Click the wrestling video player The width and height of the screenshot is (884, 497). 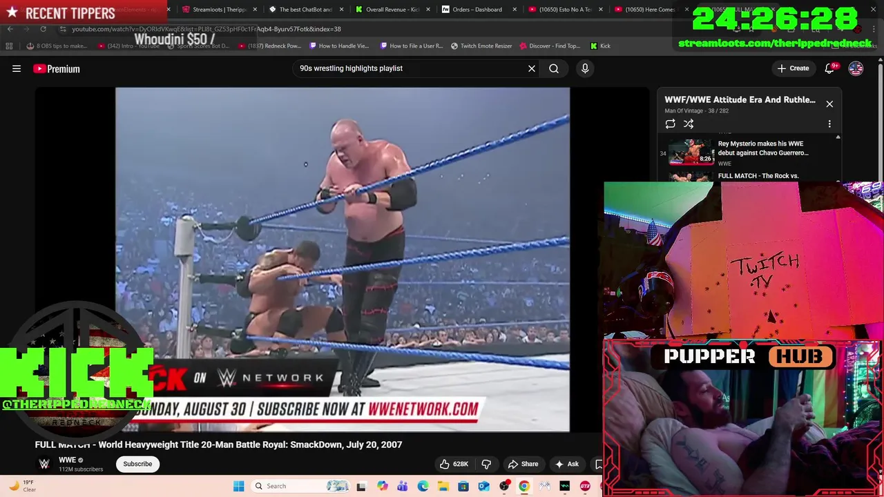click(x=343, y=260)
